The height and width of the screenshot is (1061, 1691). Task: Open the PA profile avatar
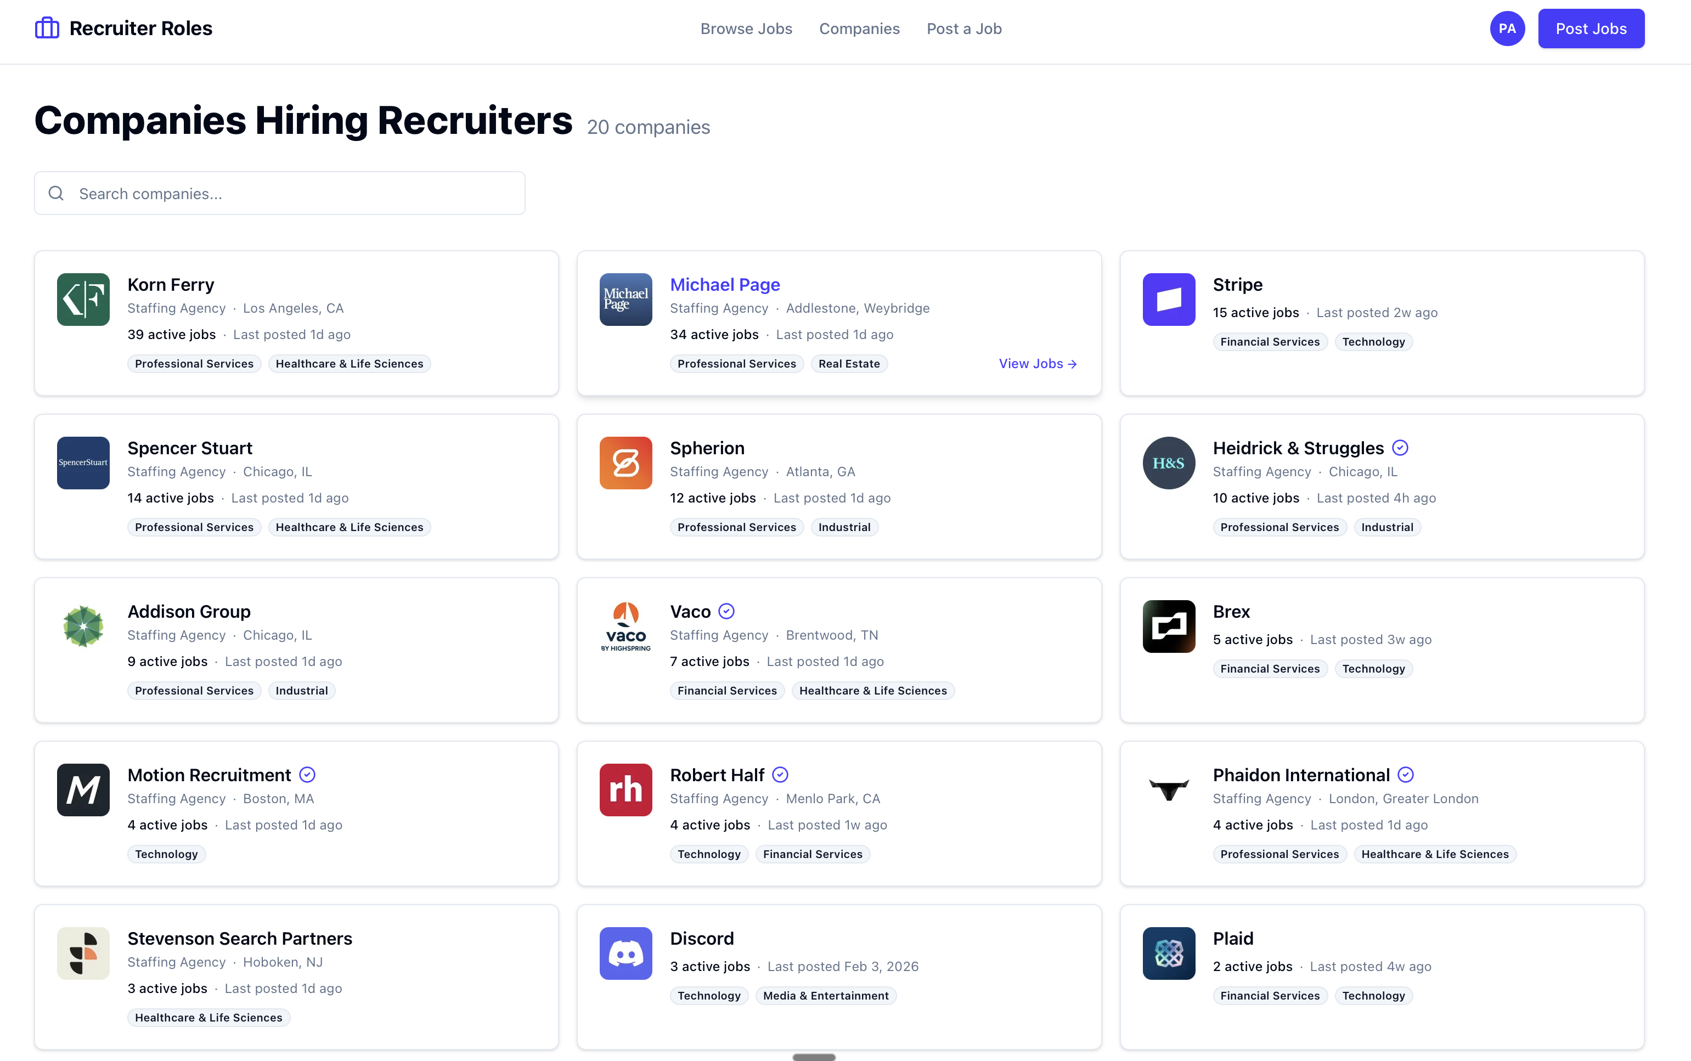tap(1507, 28)
